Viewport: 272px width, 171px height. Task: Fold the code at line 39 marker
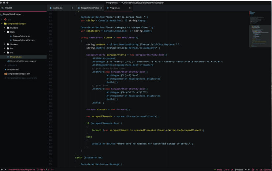[51, 48]
